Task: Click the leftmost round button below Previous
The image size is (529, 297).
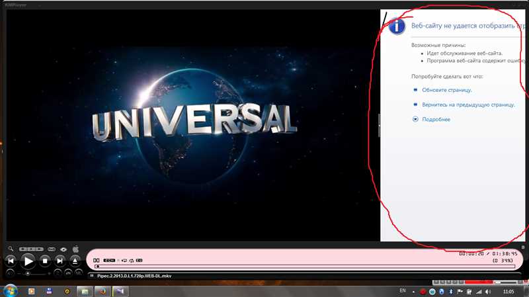Action: pyautogui.click(x=11, y=273)
